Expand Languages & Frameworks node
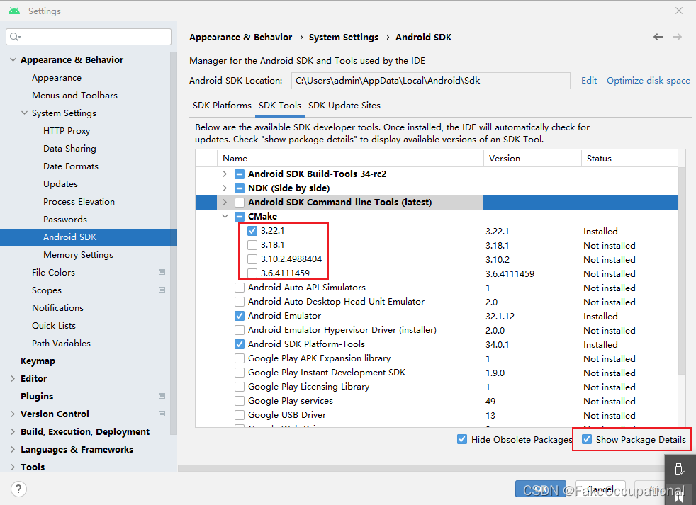 13,450
